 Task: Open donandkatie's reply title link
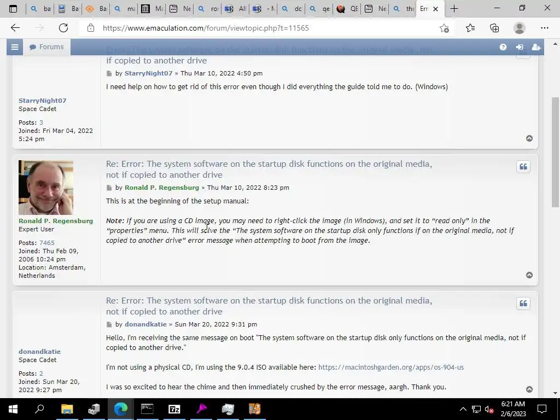269,306
